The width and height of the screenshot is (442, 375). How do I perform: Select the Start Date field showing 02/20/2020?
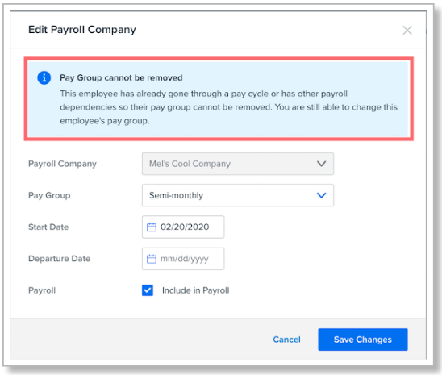pyautogui.click(x=183, y=227)
